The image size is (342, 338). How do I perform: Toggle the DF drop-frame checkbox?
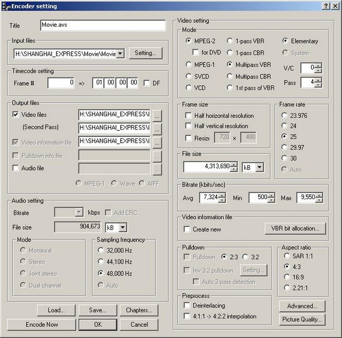coord(146,83)
